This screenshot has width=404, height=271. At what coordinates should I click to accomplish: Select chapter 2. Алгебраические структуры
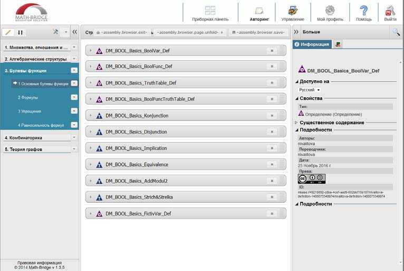click(x=35, y=59)
